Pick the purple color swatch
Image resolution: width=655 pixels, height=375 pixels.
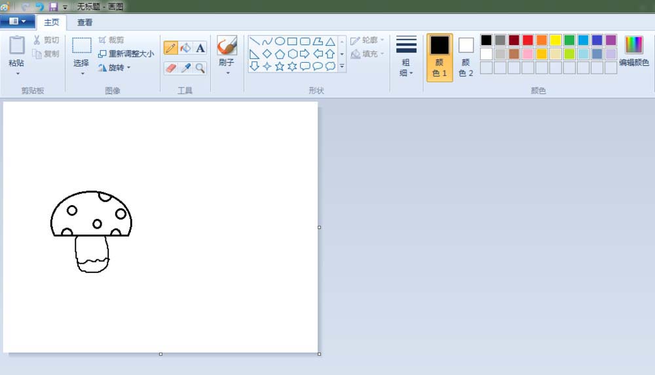(x=610, y=40)
